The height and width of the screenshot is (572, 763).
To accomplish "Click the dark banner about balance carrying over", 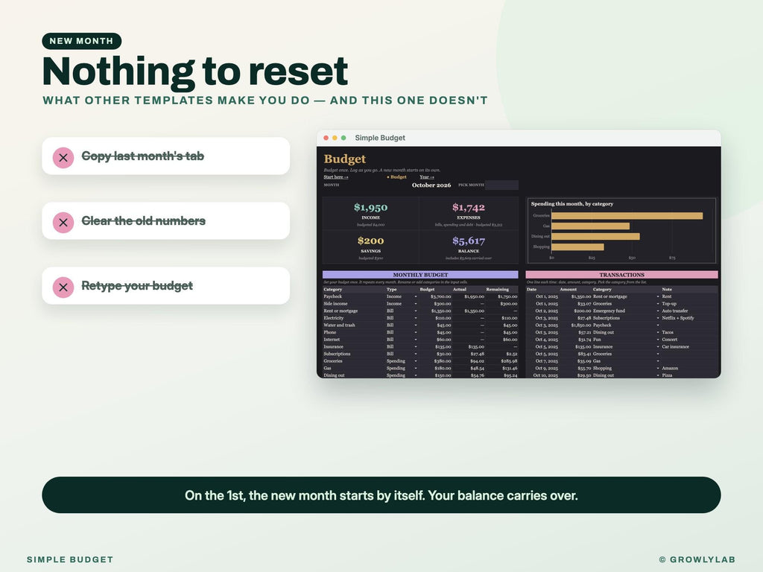I will 381,495.
